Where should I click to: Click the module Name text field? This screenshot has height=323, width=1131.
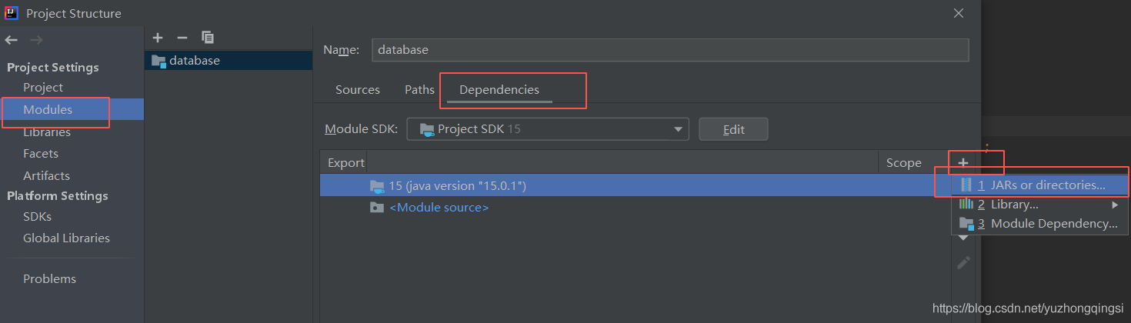pyautogui.click(x=669, y=49)
